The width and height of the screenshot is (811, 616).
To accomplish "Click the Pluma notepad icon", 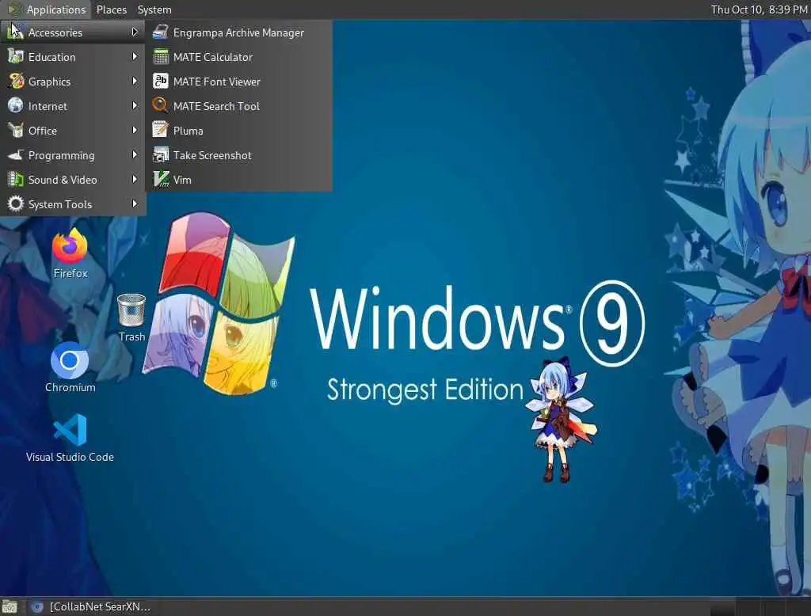I will [x=160, y=131].
